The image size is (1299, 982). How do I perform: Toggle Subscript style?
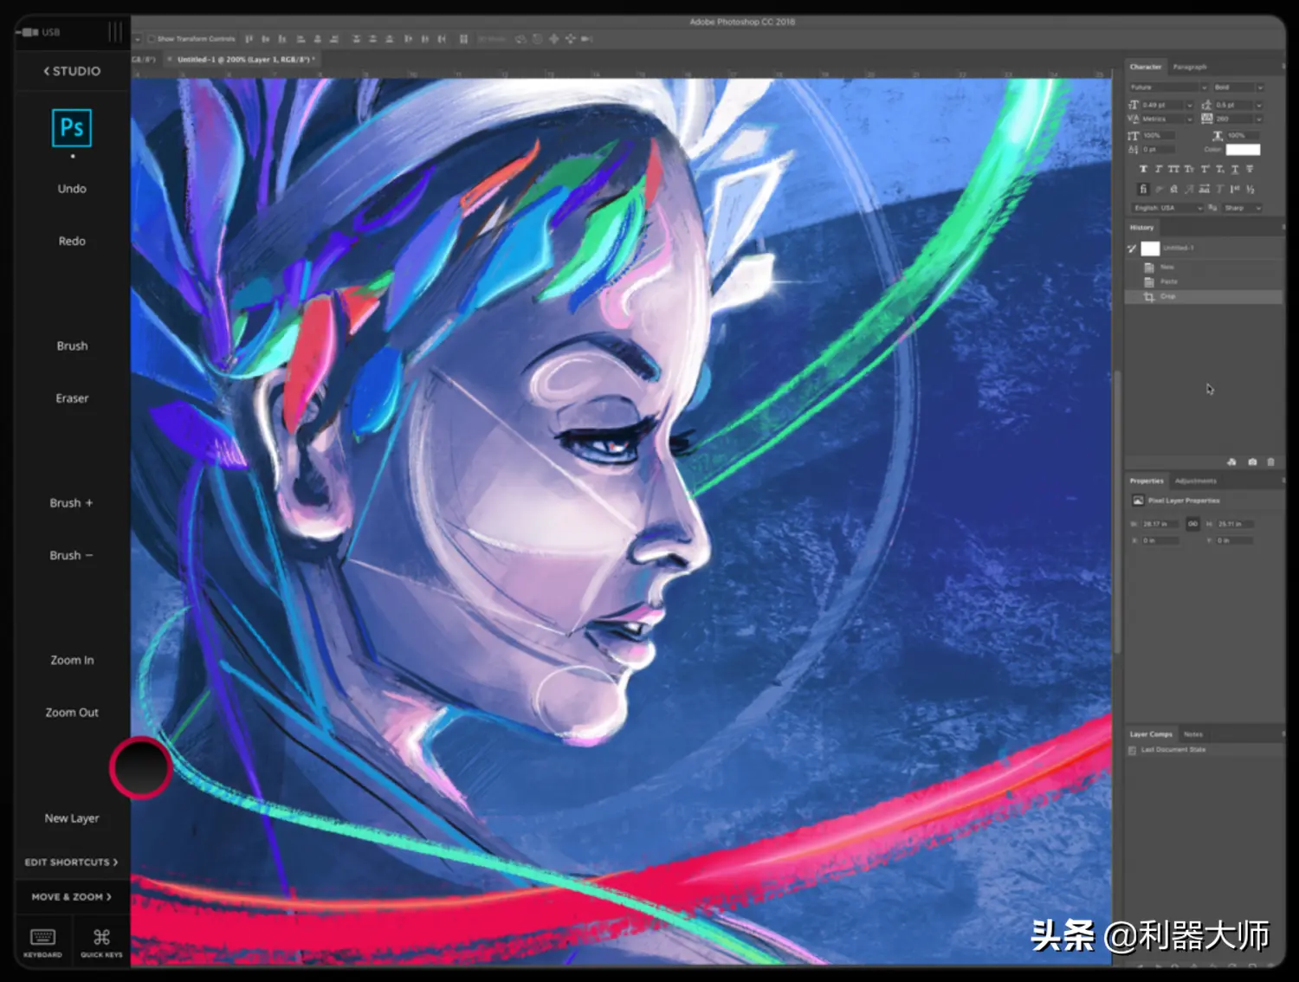point(1220,170)
